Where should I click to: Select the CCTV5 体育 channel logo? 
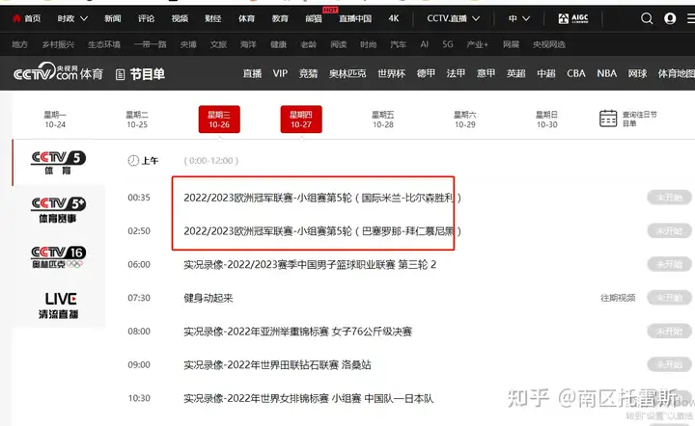58,162
